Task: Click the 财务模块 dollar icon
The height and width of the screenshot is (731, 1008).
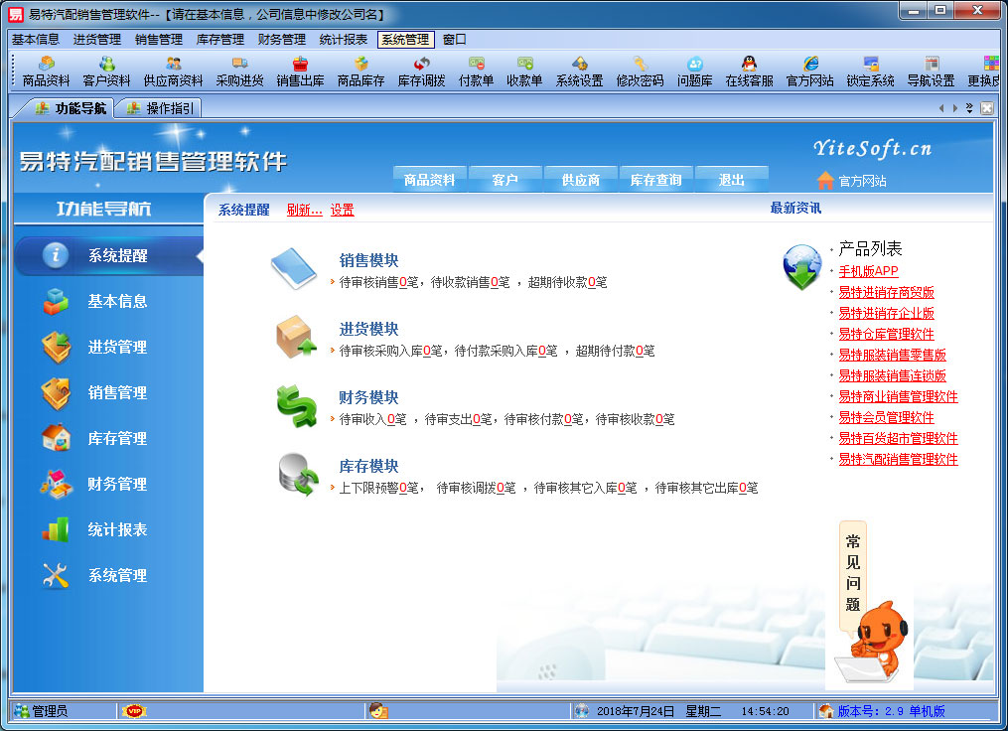Action: [x=297, y=405]
